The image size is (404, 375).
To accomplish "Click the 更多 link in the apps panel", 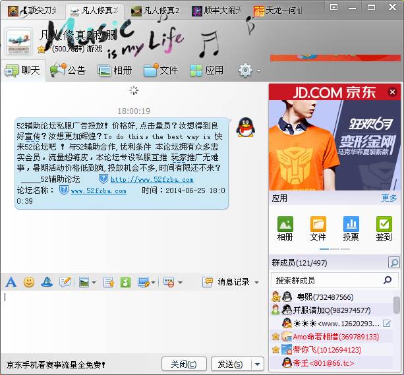I will coord(389,198).
